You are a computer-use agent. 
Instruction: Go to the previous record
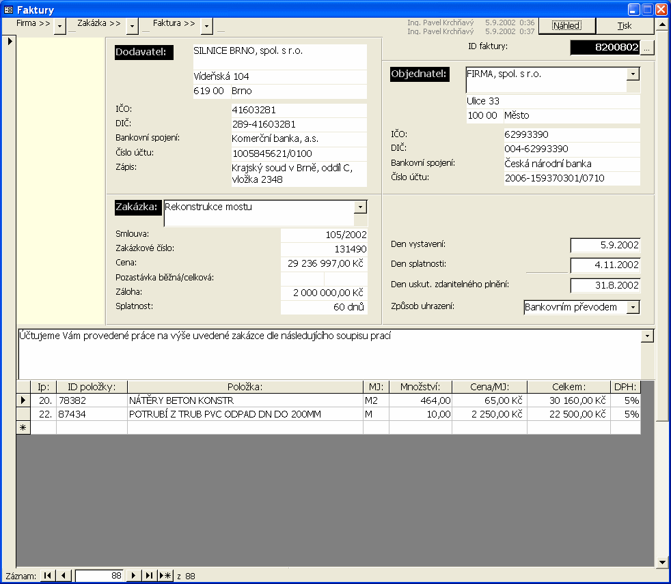pos(64,576)
